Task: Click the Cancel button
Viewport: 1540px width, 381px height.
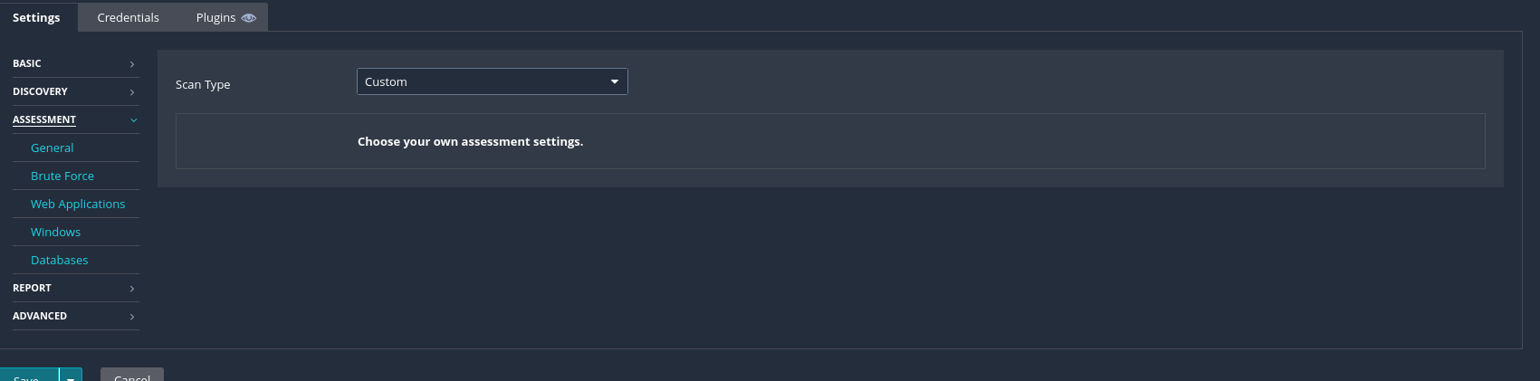Action: pos(132,376)
